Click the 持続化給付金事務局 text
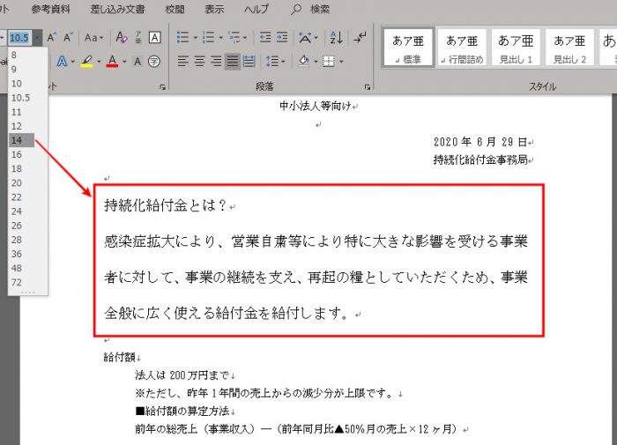 480,159
